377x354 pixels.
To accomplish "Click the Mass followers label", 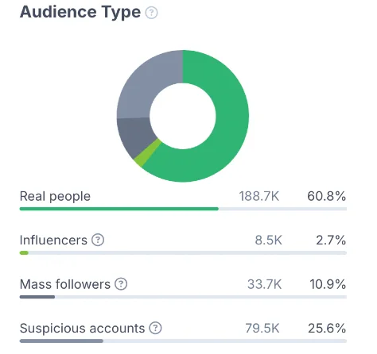I will pyautogui.click(x=65, y=284).
